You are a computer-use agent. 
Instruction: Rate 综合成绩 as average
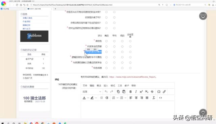coord(114,68)
